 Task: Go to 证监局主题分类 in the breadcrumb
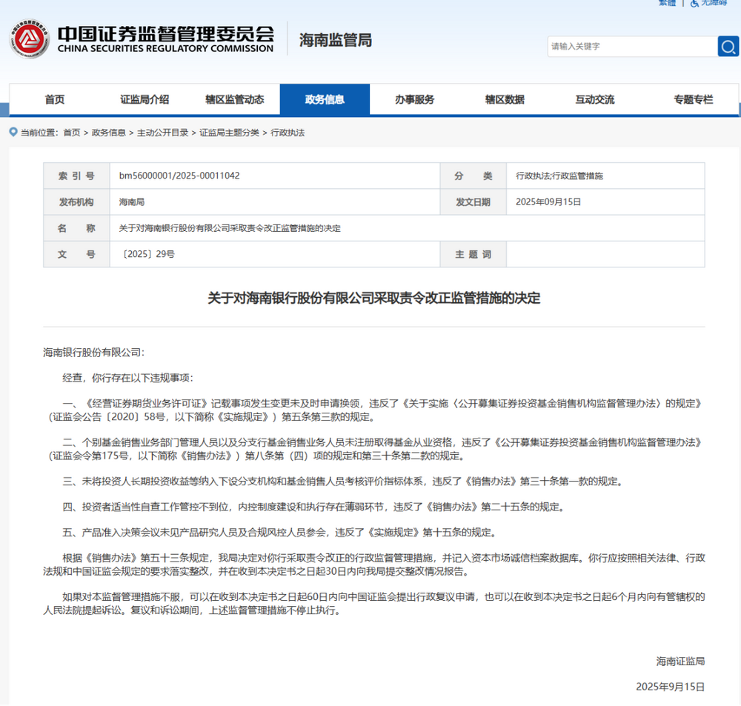[229, 133]
